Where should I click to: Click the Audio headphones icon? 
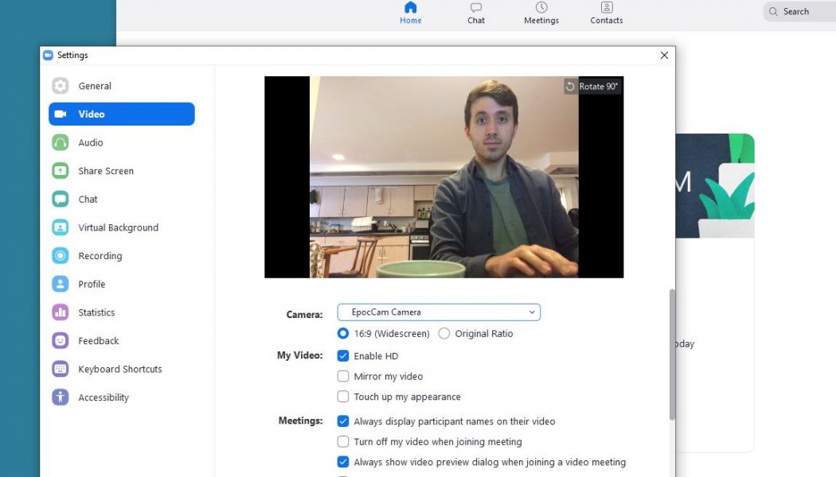point(61,143)
